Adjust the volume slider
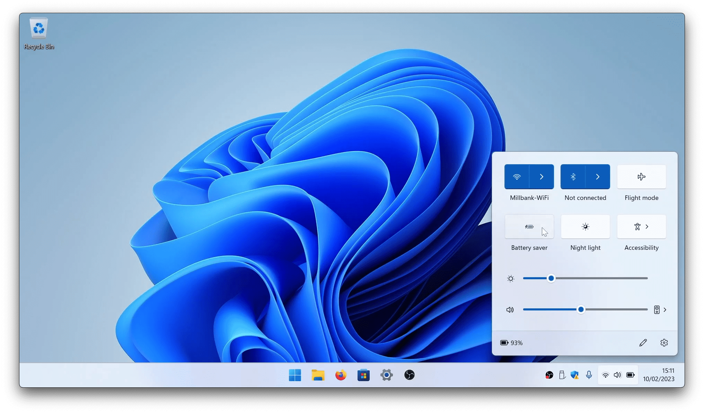The image size is (704, 413). coord(585,309)
